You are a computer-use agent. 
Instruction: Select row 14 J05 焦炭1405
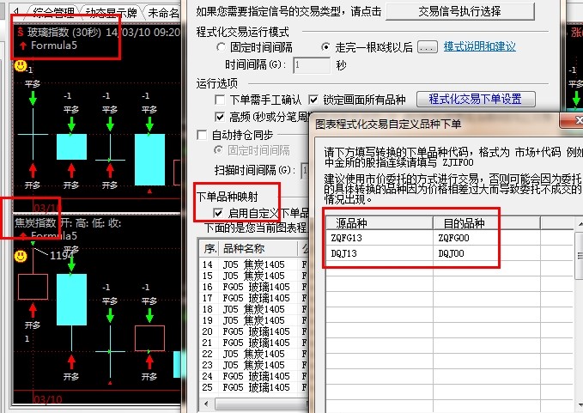click(x=253, y=264)
